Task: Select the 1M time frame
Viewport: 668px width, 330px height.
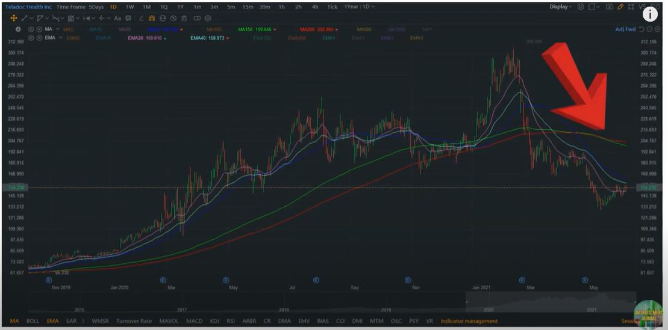Action: click(x=146, y=7)
